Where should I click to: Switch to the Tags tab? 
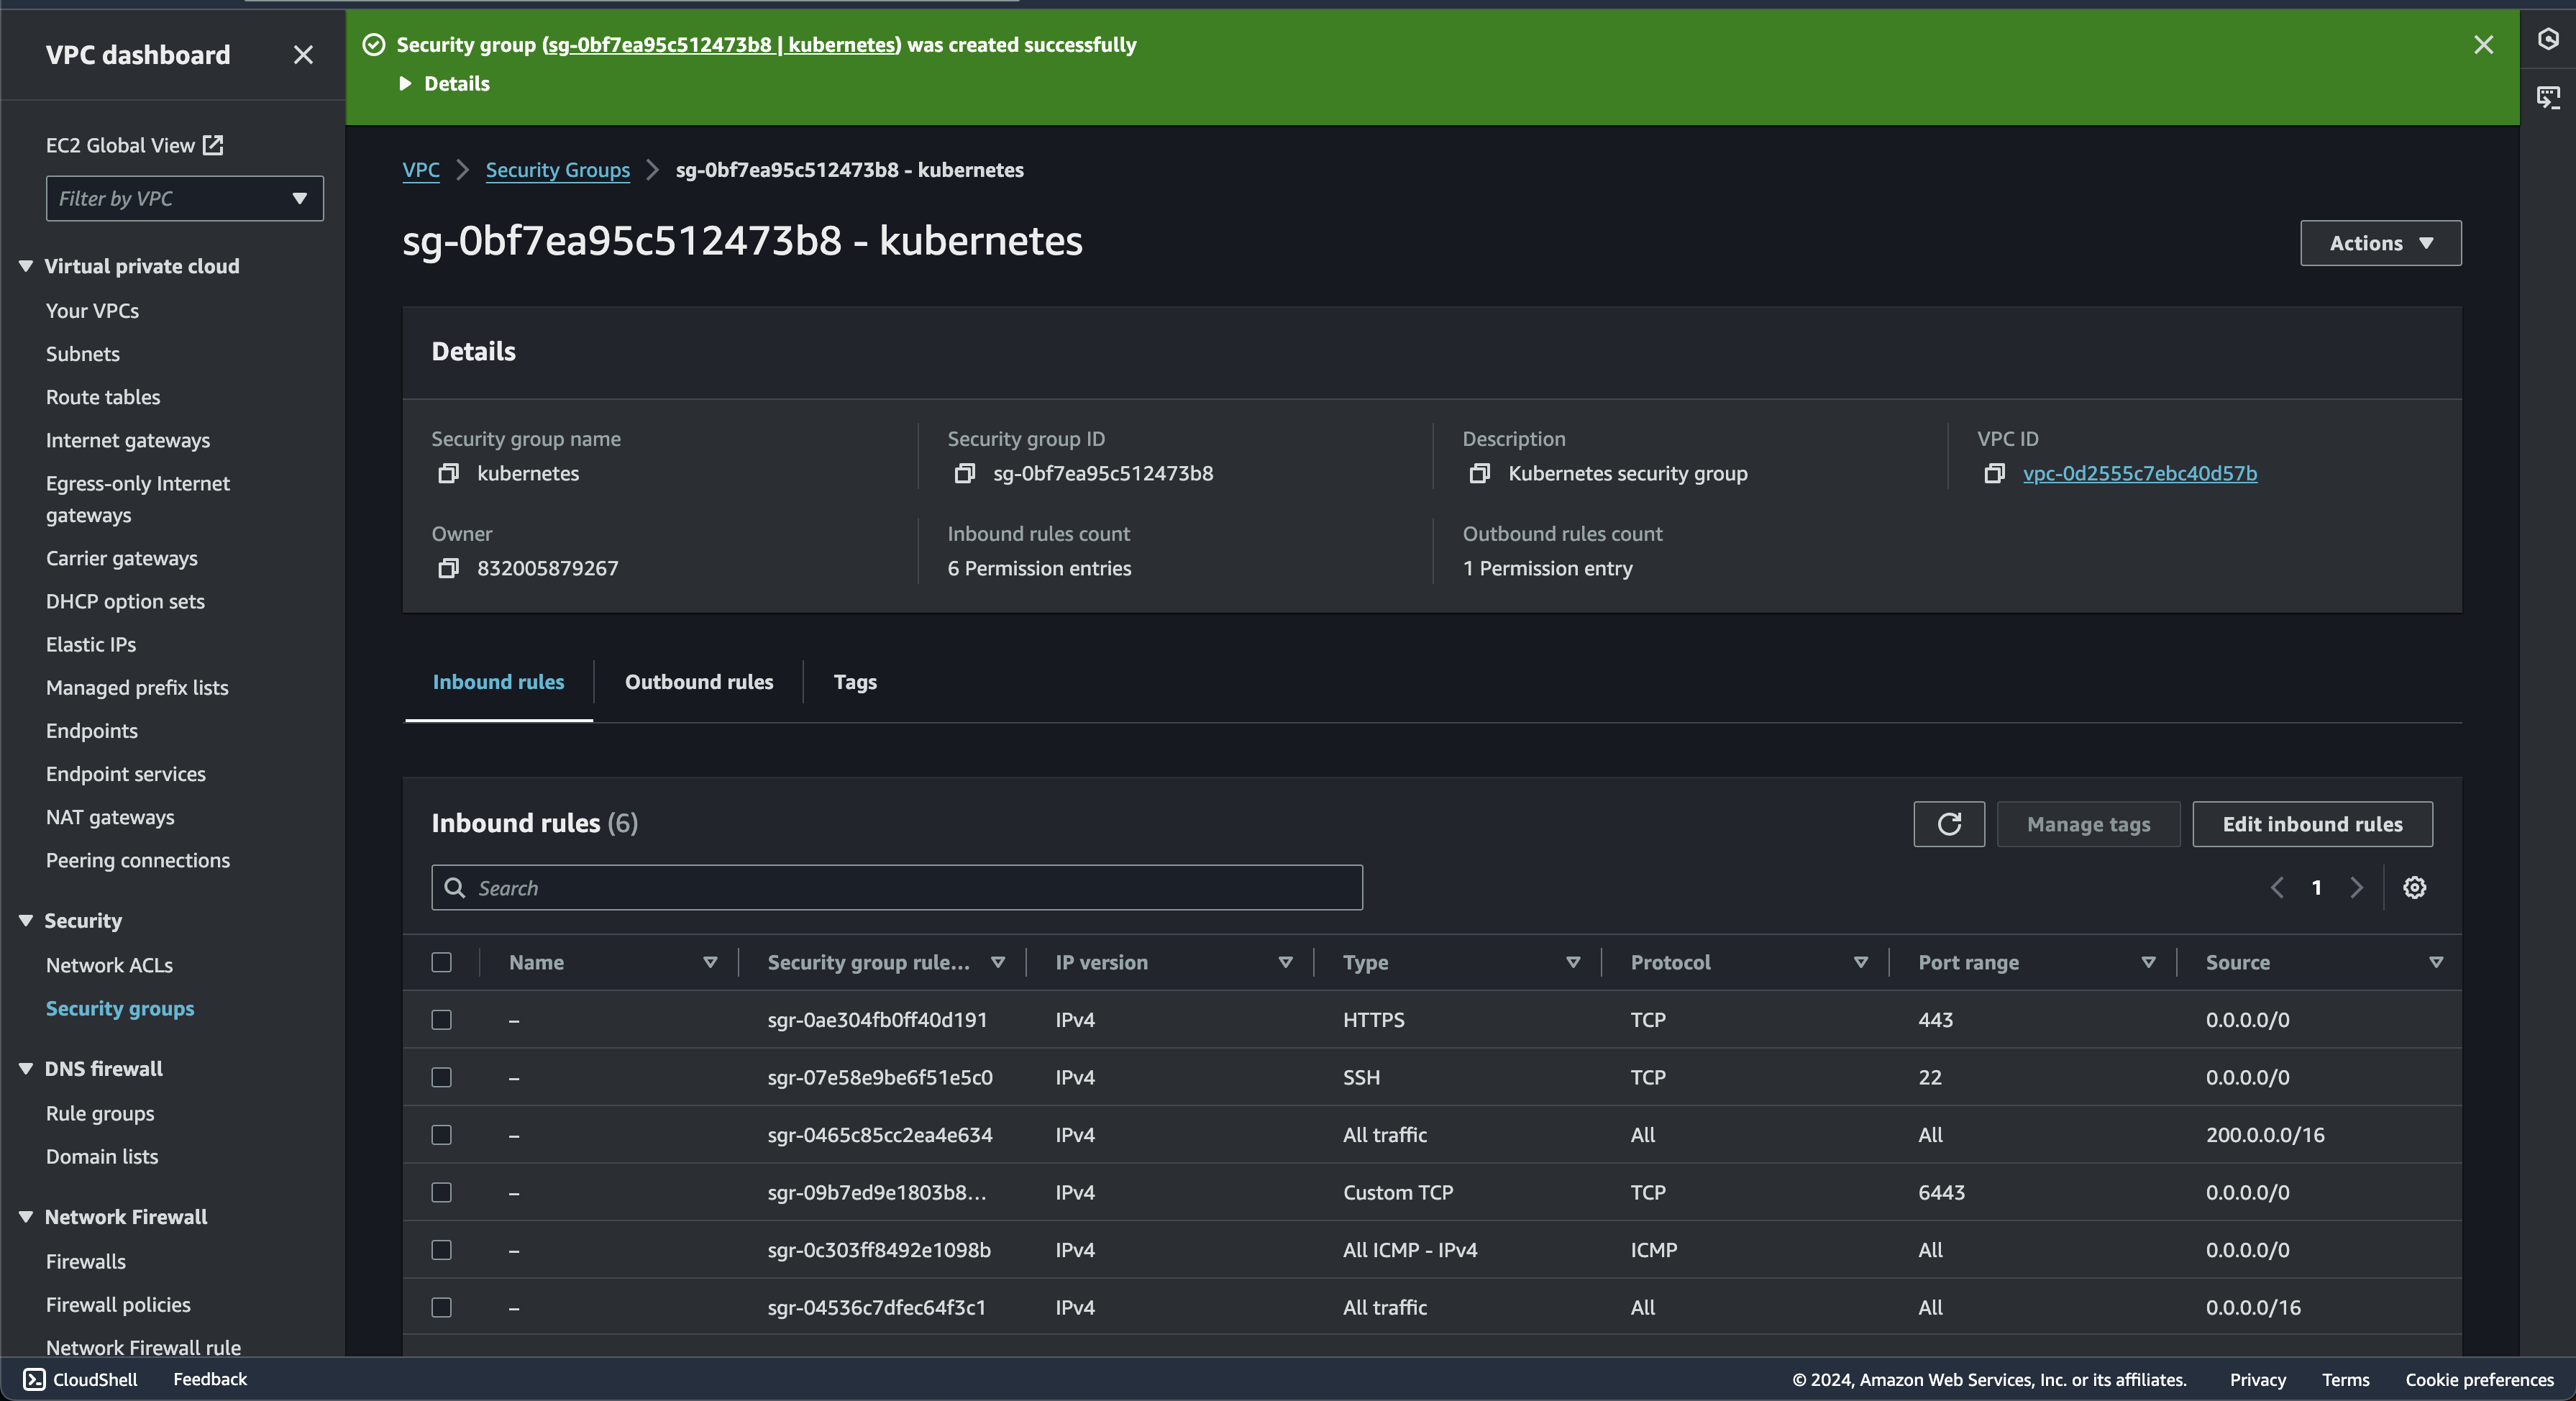855,682
